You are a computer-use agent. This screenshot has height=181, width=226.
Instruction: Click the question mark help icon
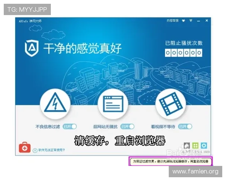(x=35, y=150)
